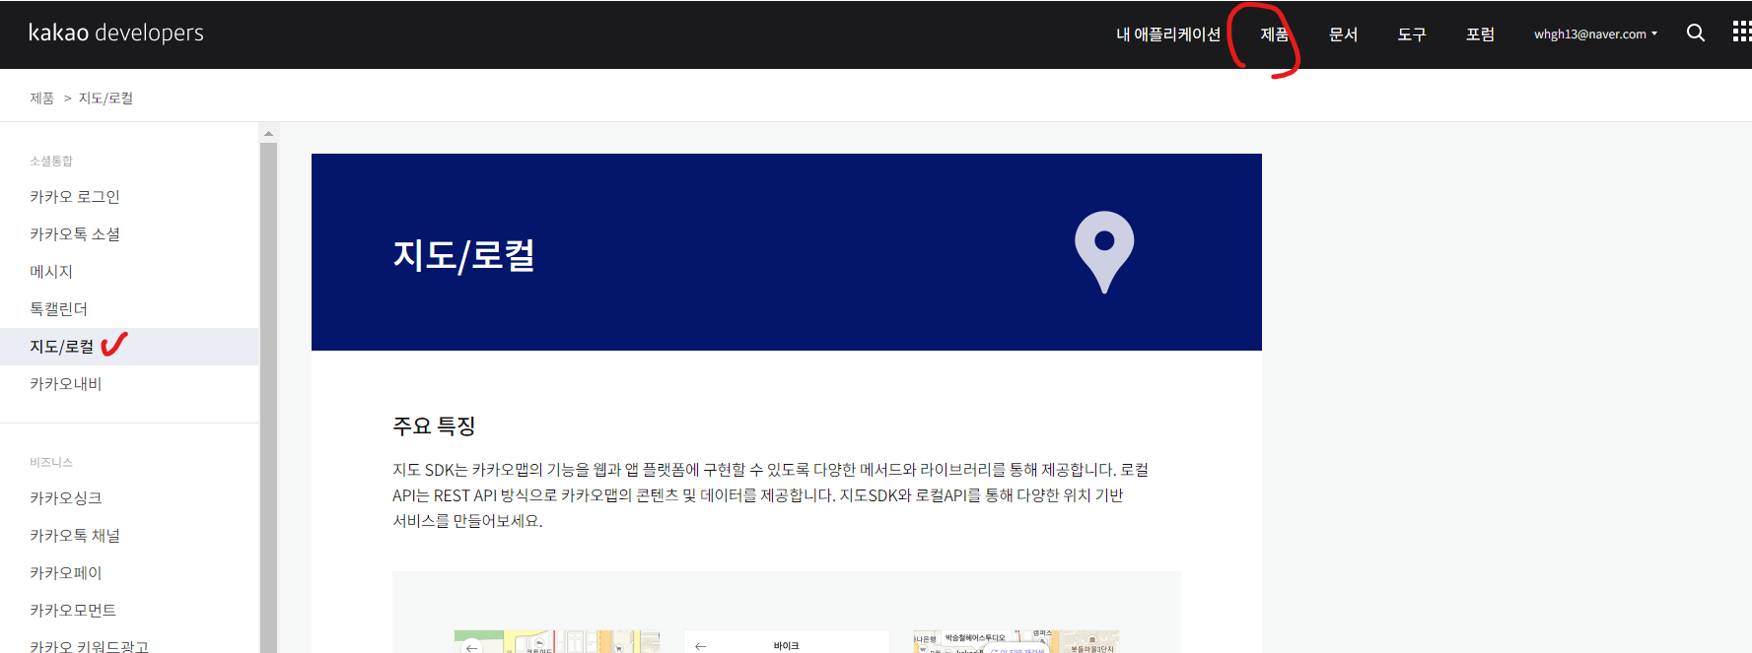Click the 바이크 map preview thumbnail

coord(786,641)
